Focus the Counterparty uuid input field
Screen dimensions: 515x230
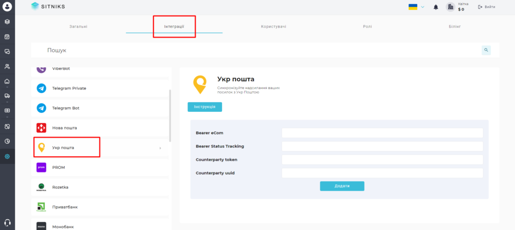tap(382, 173)
